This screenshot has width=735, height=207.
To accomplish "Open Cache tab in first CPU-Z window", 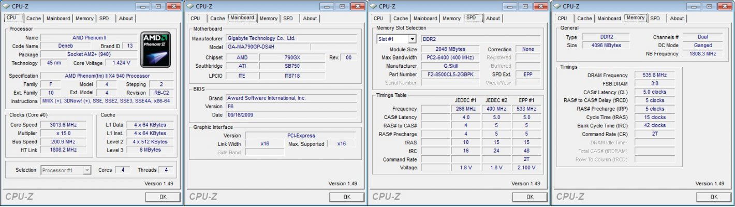I will pyautogui.click(x=34, y=18).
